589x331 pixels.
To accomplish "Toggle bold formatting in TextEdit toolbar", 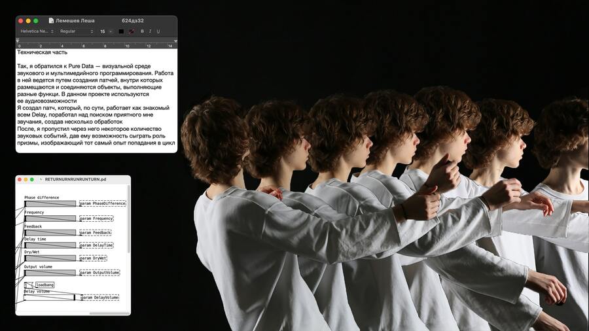I will pyautogui.click(x=142, y=31).
